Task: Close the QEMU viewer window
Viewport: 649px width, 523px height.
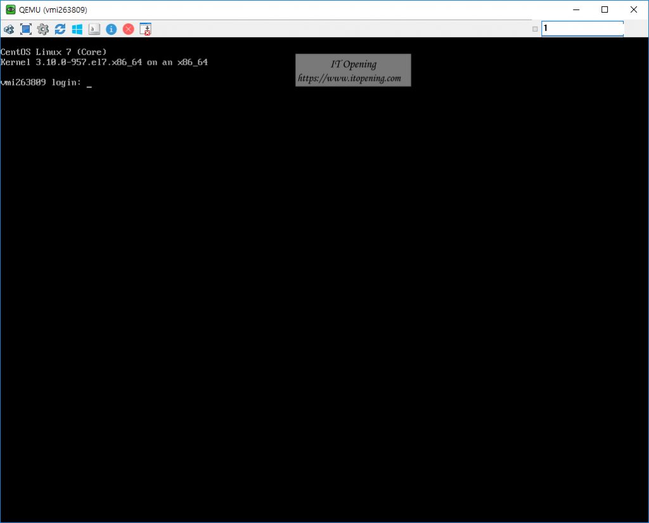Action: [634, 9]
